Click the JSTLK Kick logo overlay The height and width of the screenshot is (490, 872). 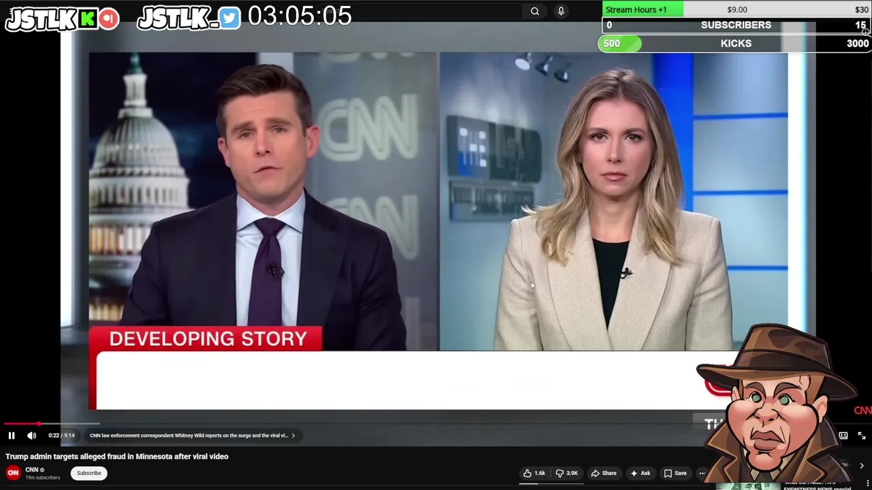(62, 18)
